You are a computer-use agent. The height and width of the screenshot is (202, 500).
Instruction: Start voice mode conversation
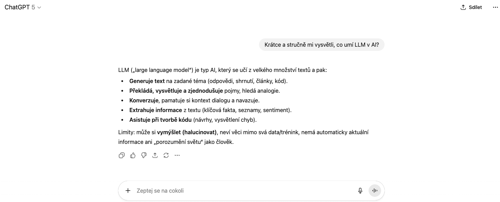coord(375,191)
